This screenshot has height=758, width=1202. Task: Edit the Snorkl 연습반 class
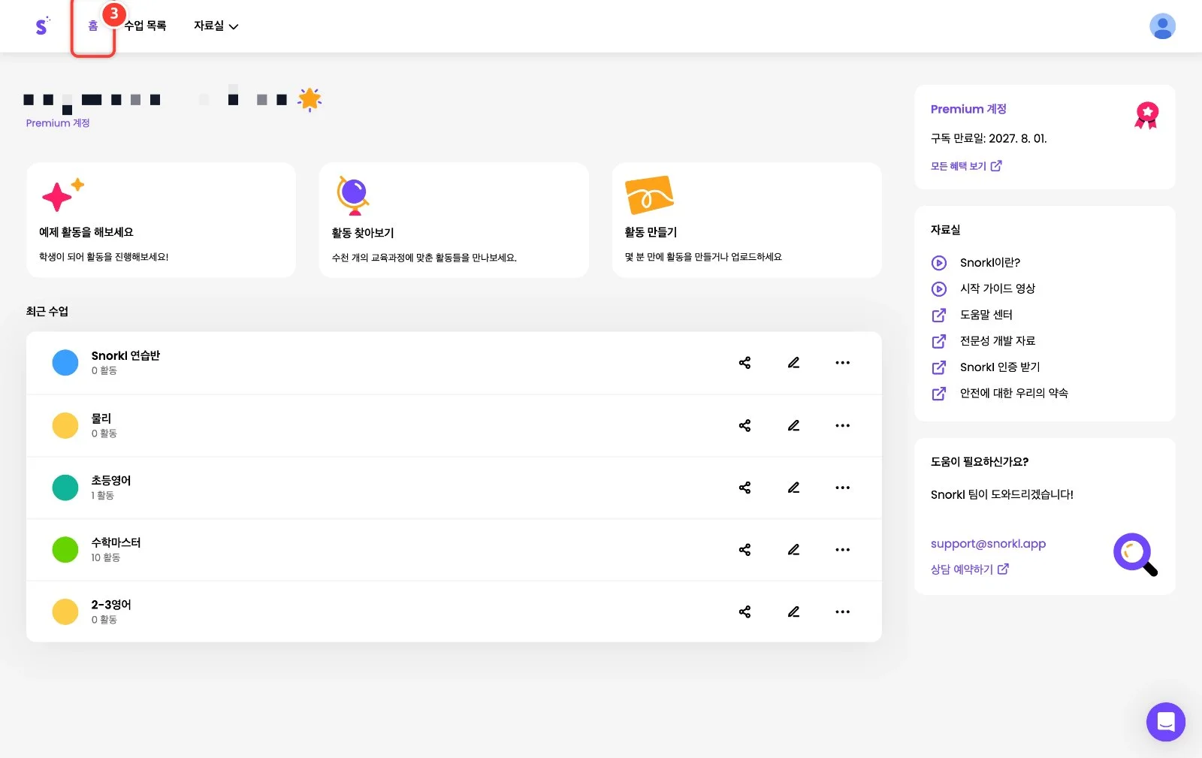[793, 363]
